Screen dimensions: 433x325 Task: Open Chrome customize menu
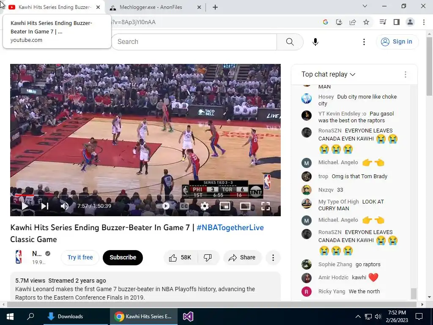[424, 22]
